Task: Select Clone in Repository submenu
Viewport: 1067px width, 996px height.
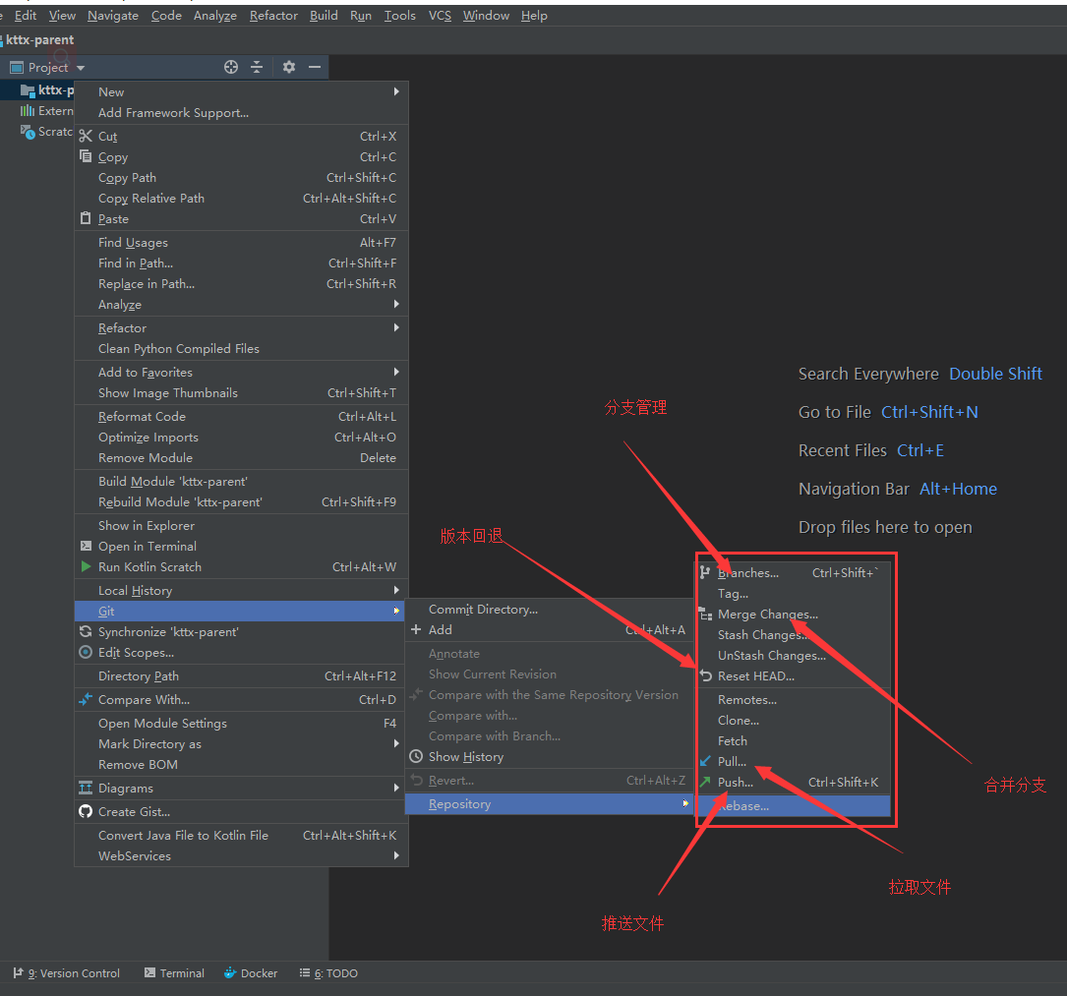Action: pyautogui.click(x=794, y=720)
